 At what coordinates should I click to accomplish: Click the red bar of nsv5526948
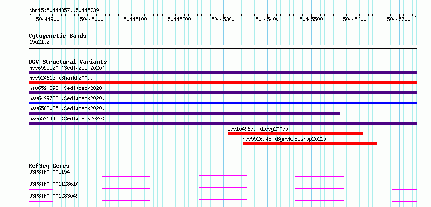(x=310, y=144)
